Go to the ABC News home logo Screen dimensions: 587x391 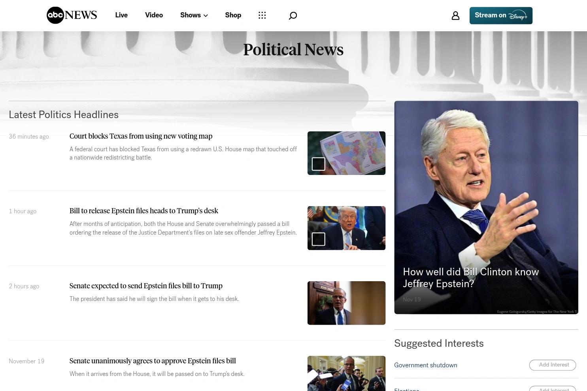pos(72,15)
